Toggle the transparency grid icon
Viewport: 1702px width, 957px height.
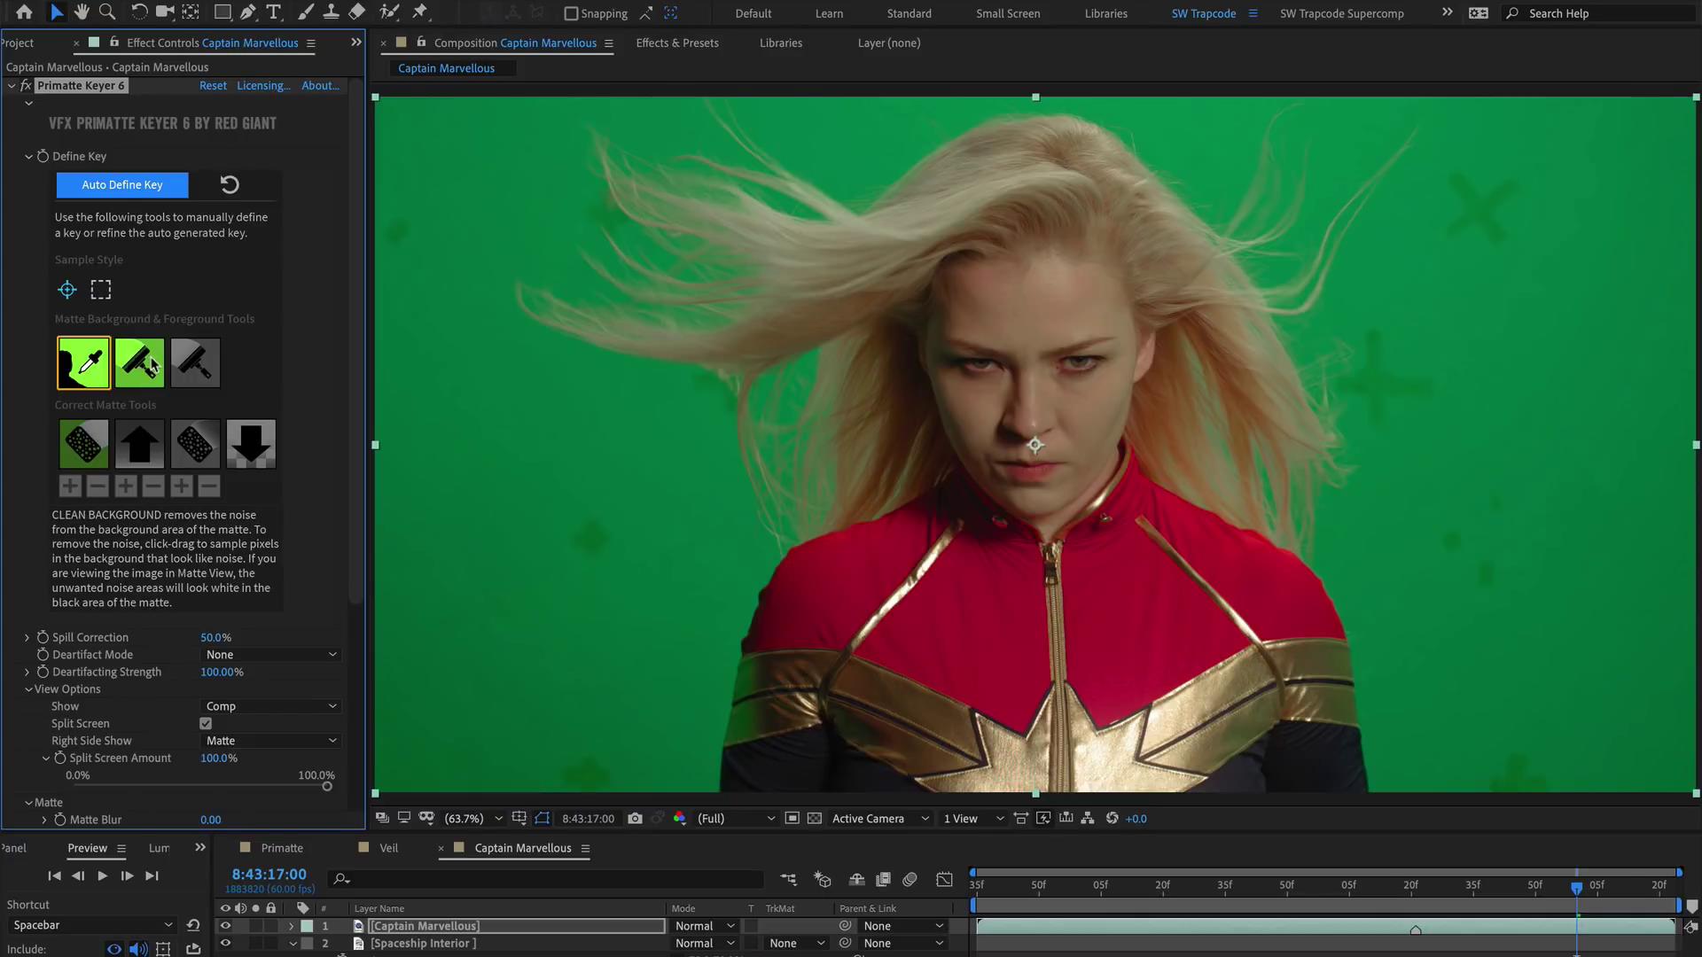815,819
